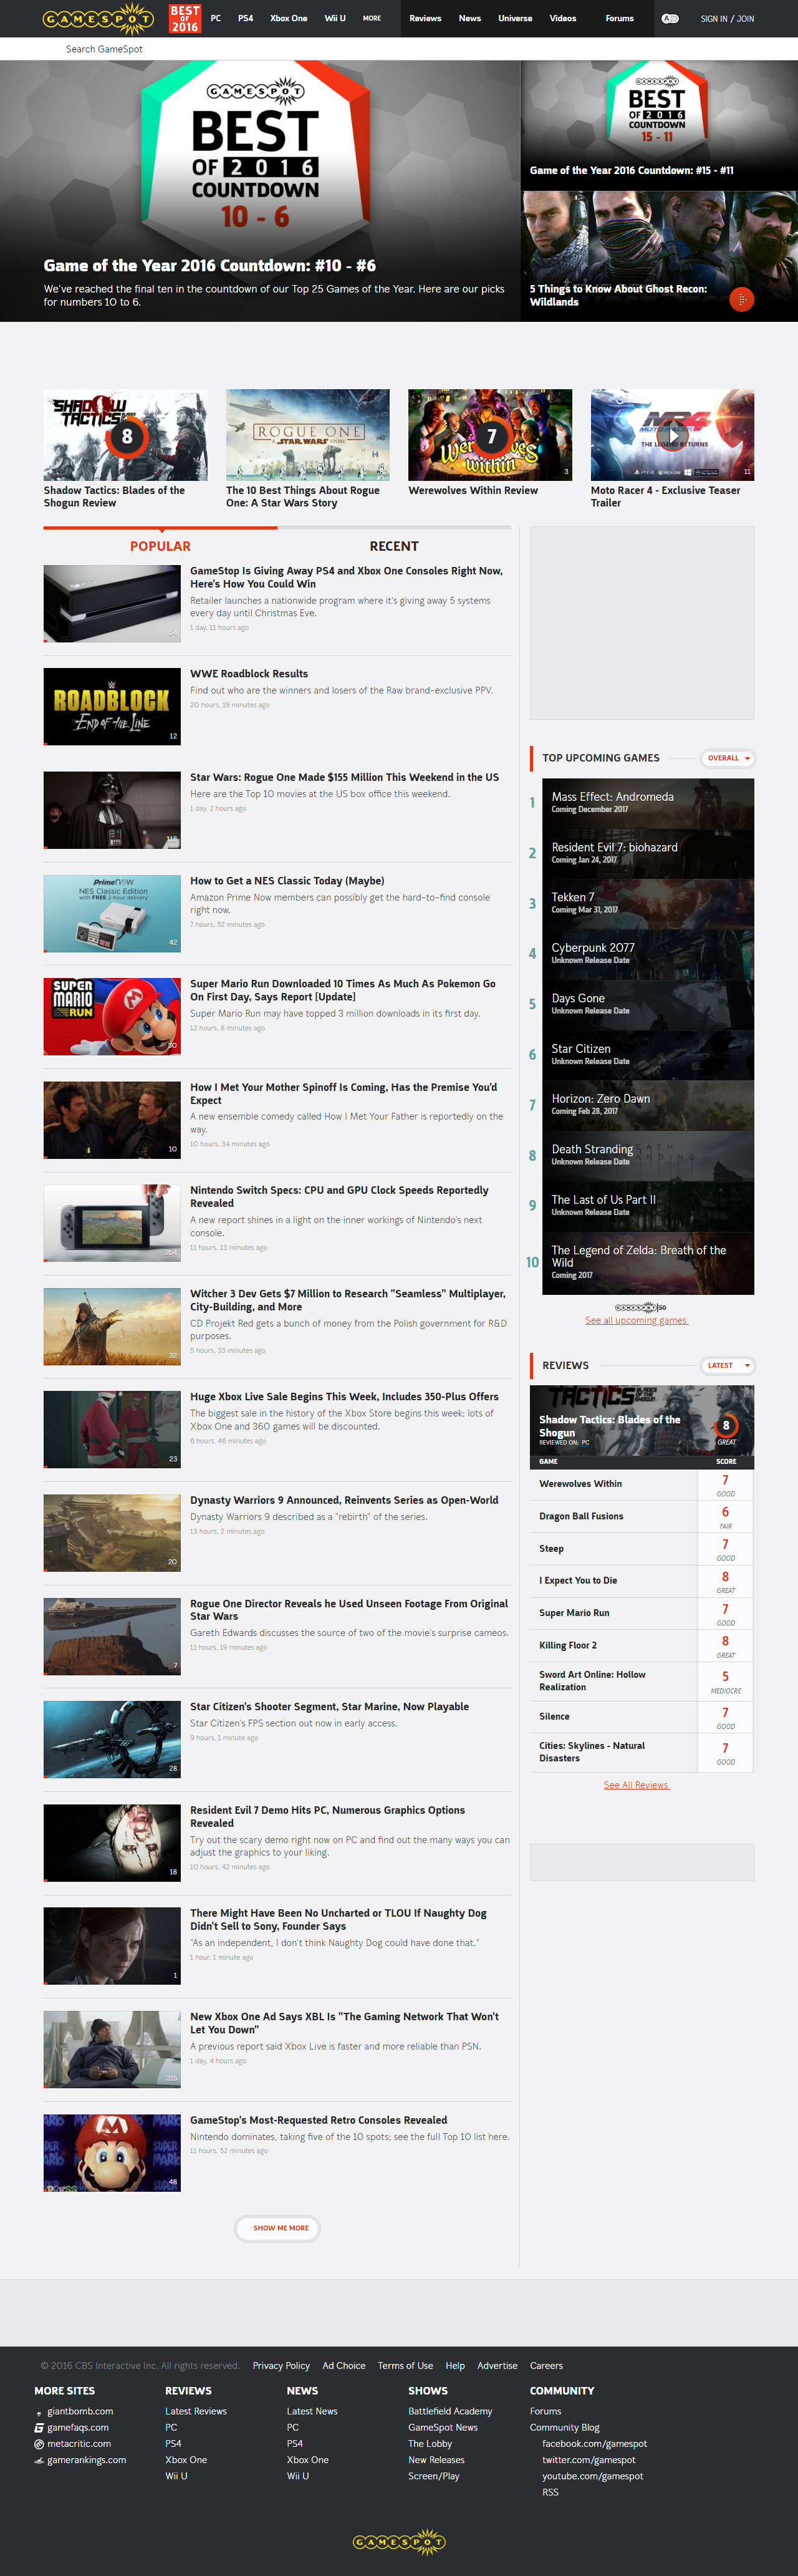Open the PS4 menu item

pos(245,18)
